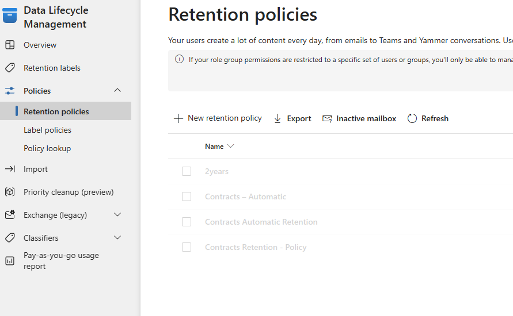
Task: Click the Retention labels tag icon
Action: [10, 68]
